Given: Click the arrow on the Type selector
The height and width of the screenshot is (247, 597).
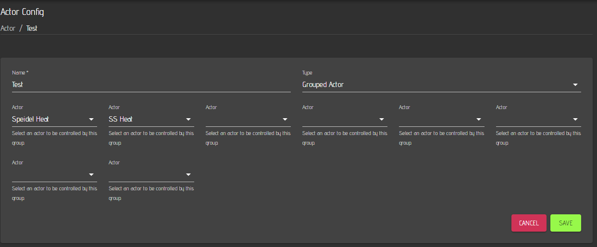Looking at the screenshot, I should [x=575, y=85].
